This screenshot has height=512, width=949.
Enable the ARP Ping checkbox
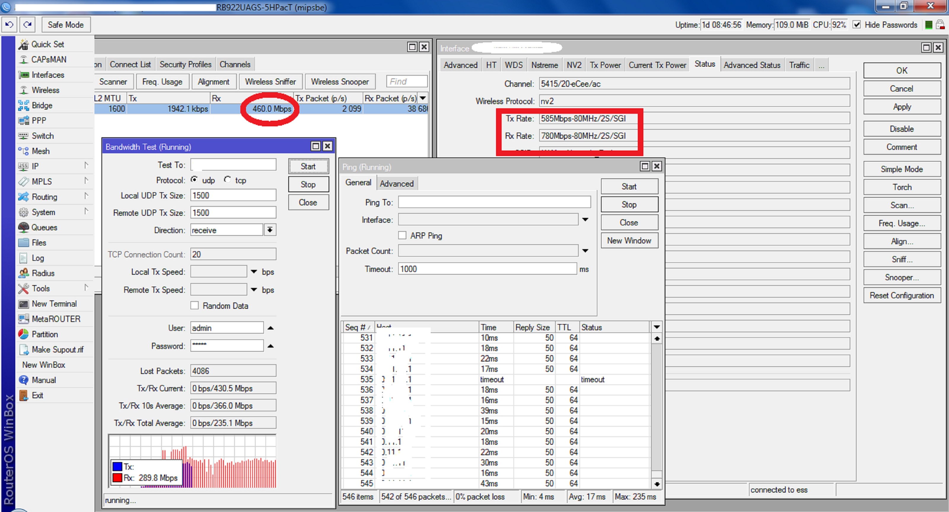point(402,236)
